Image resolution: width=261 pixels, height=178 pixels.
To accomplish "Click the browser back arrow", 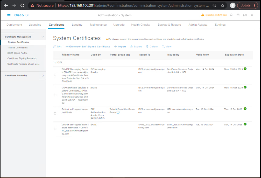I will tap(6, 5).
